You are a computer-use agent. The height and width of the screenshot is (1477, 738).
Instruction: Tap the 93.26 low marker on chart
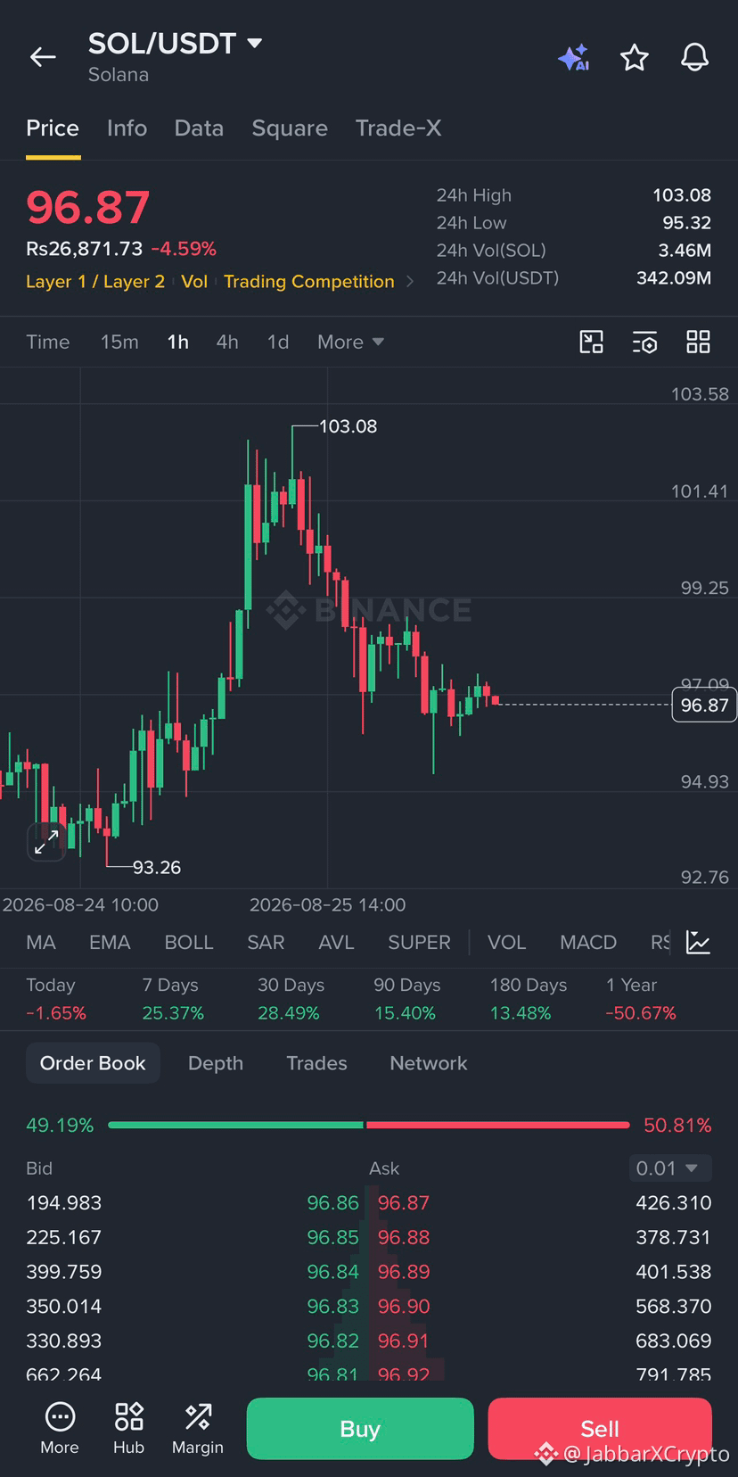[157, 867]
